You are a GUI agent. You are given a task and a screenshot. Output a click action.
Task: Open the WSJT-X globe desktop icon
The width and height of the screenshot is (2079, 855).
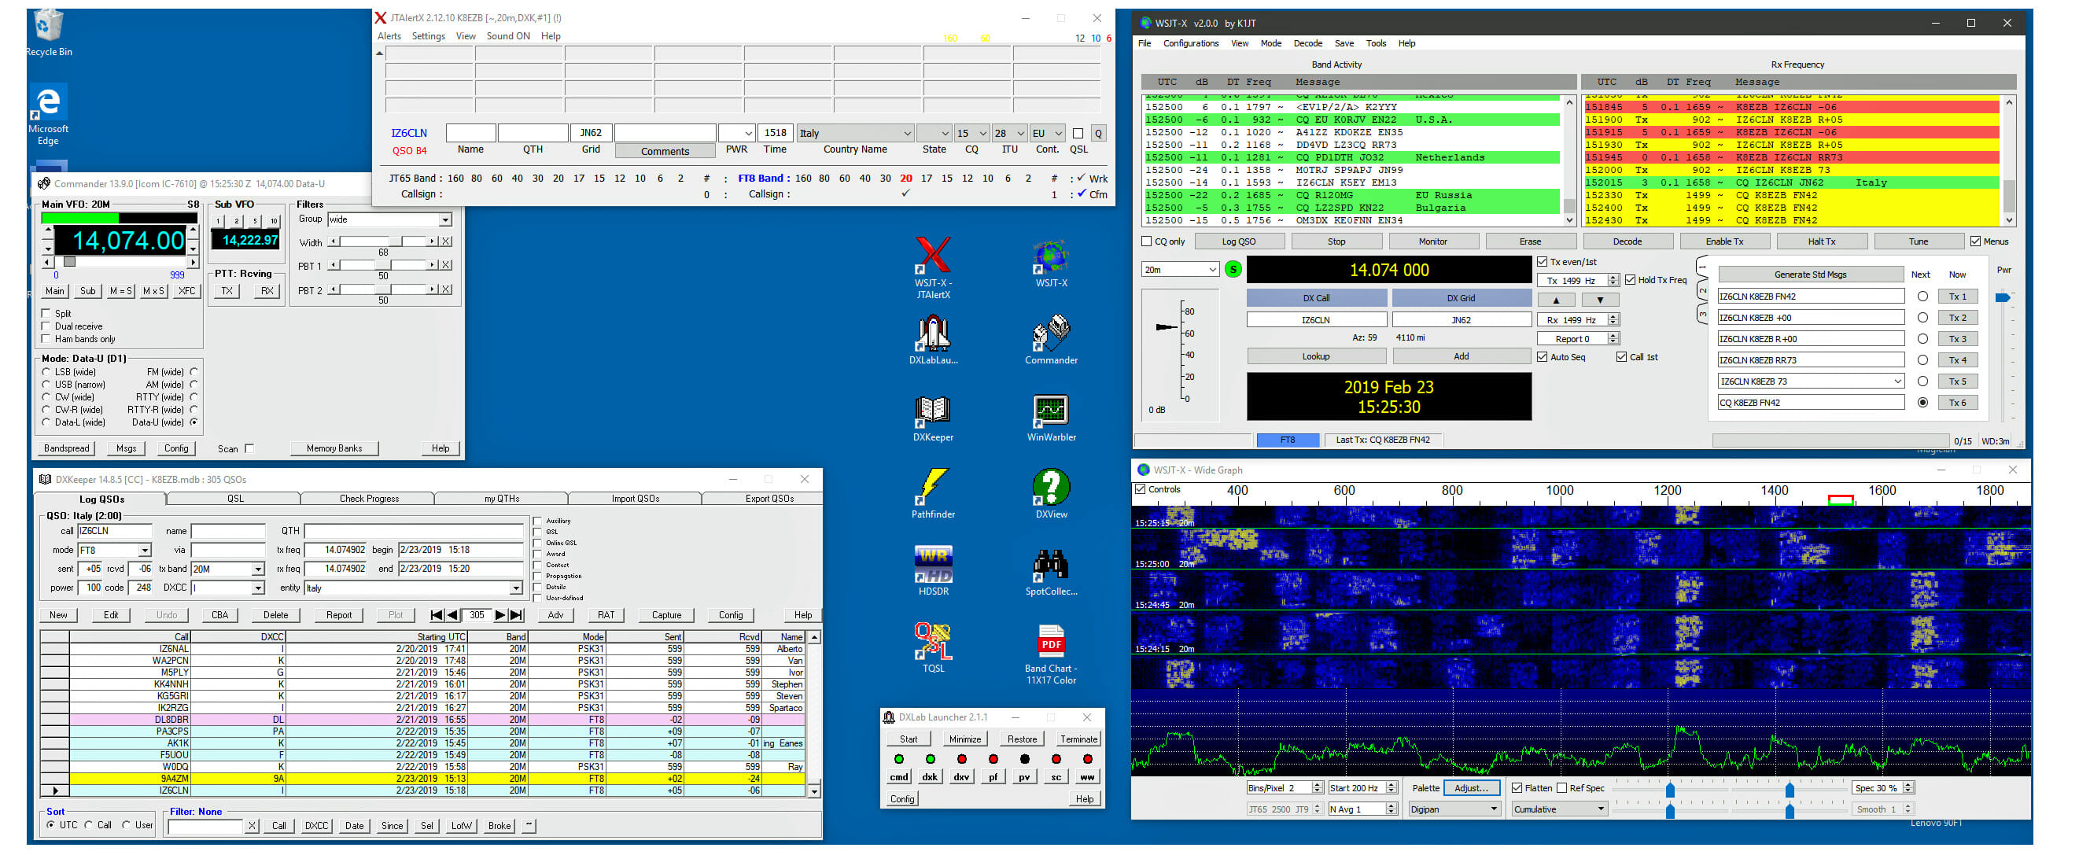tap(1051, 264)
